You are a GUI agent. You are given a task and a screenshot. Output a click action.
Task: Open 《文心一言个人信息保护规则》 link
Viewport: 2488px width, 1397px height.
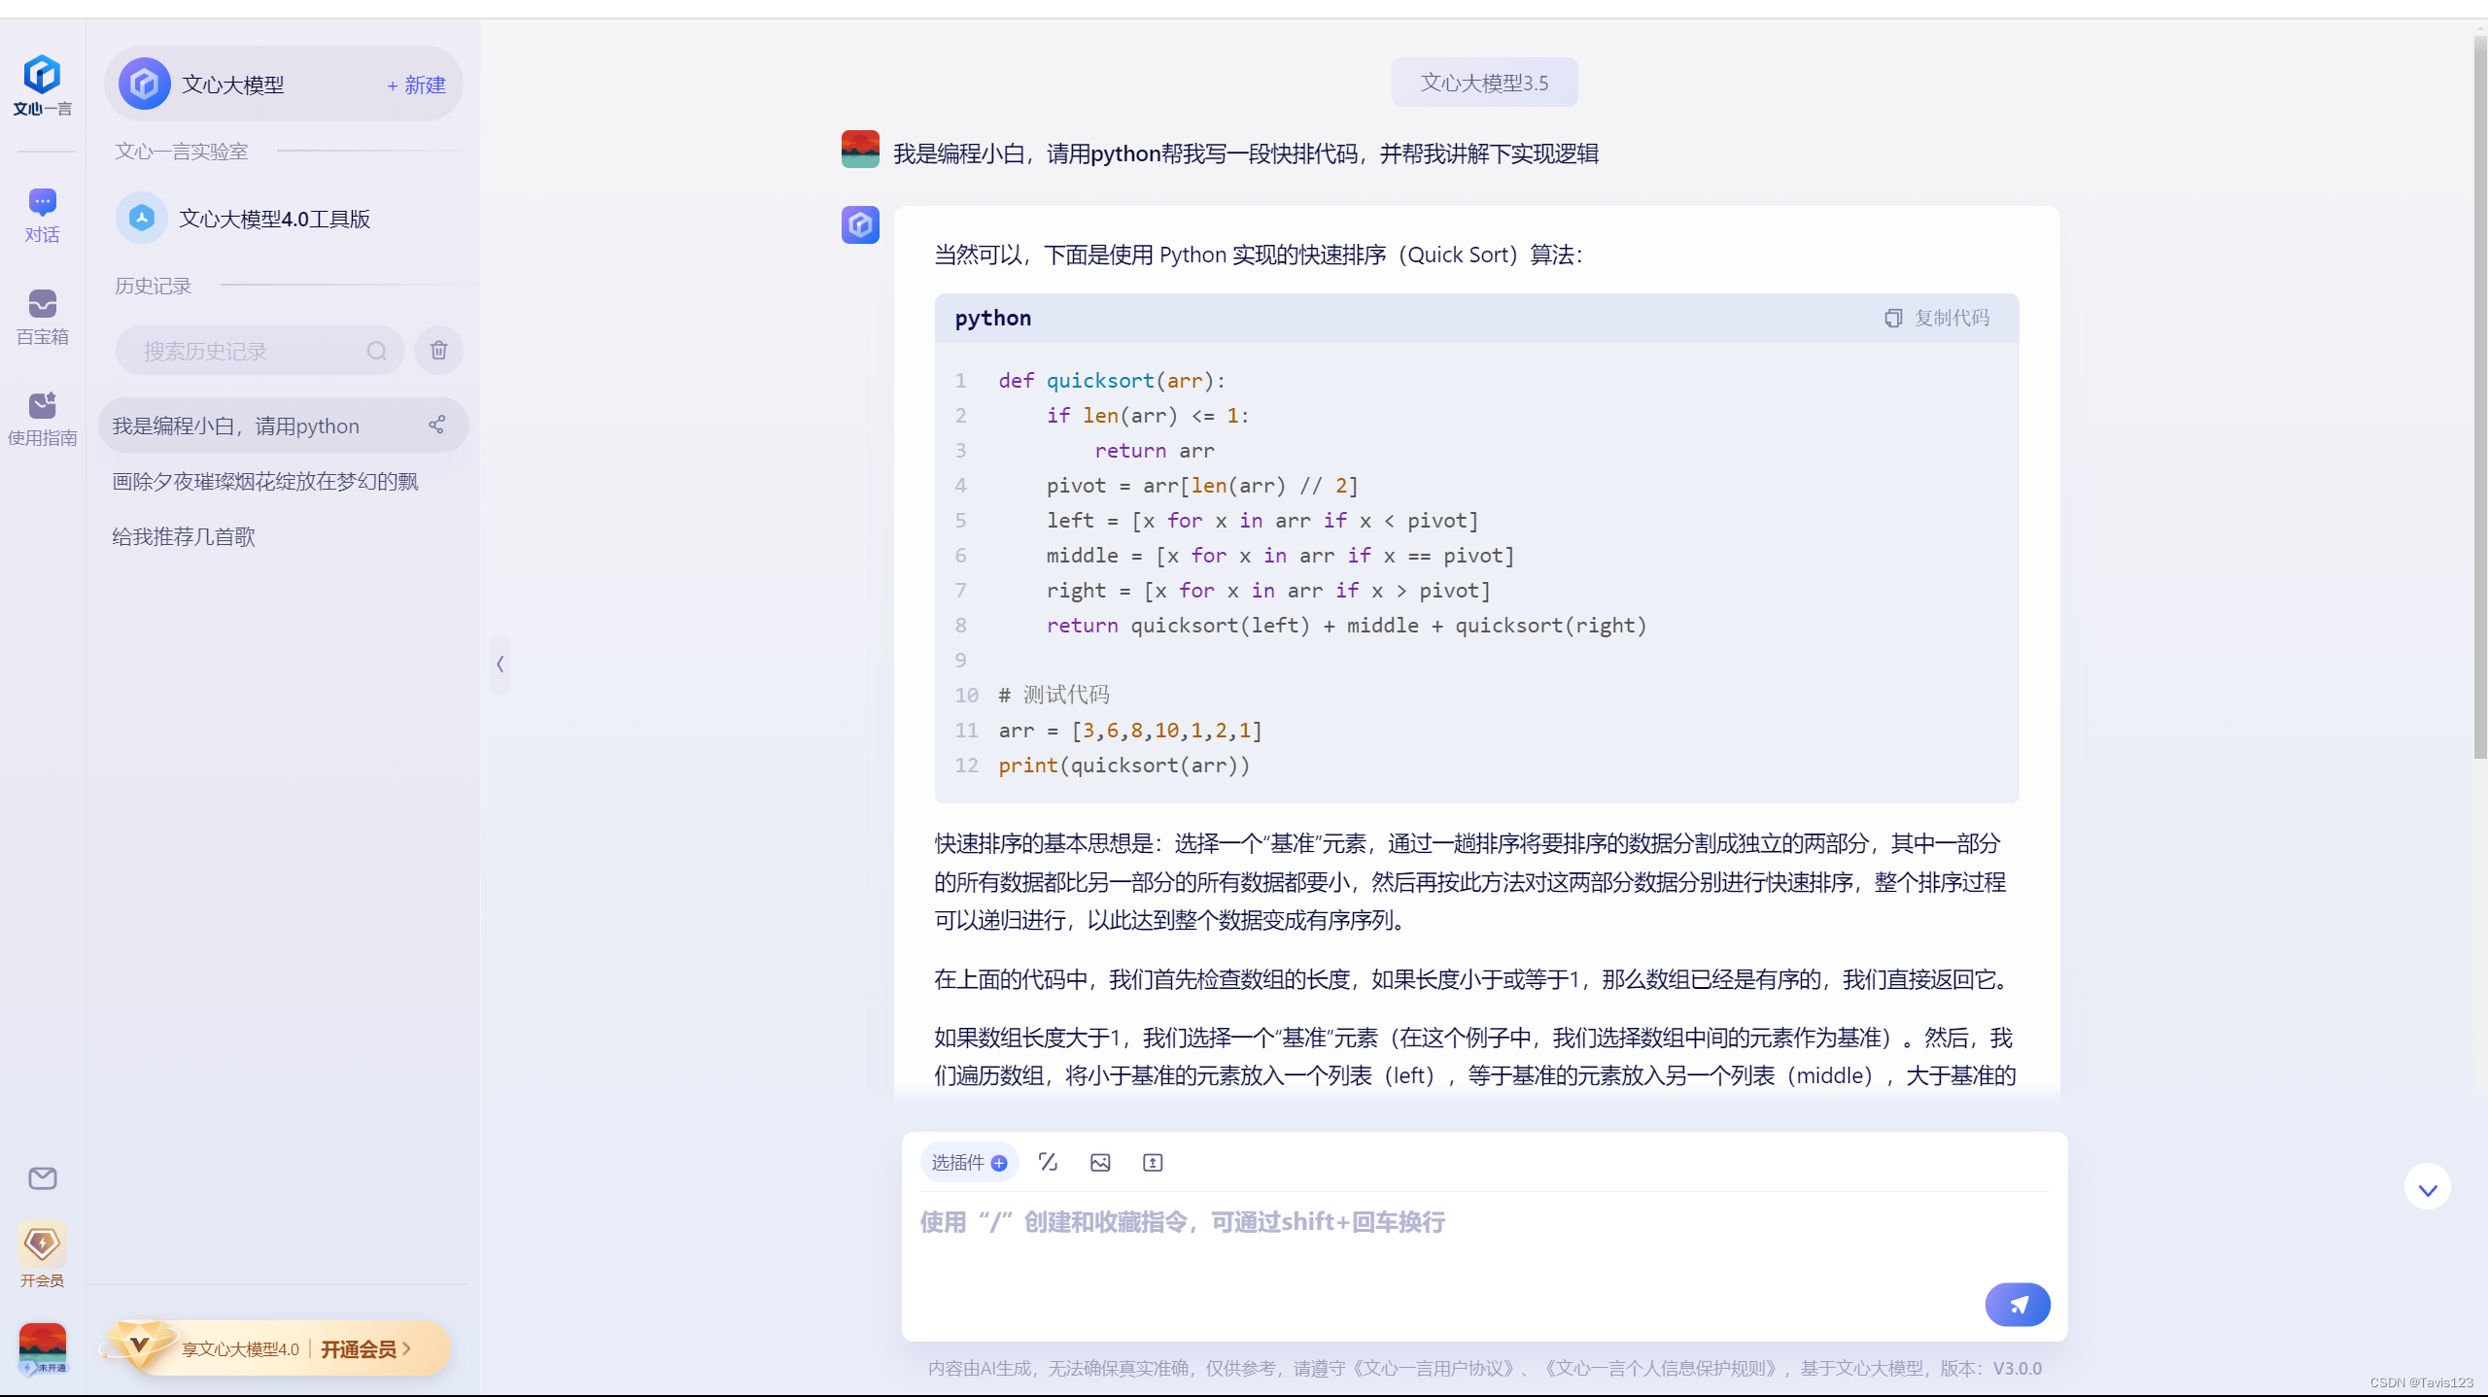pyautogui.click(x=1661, y=1368)
